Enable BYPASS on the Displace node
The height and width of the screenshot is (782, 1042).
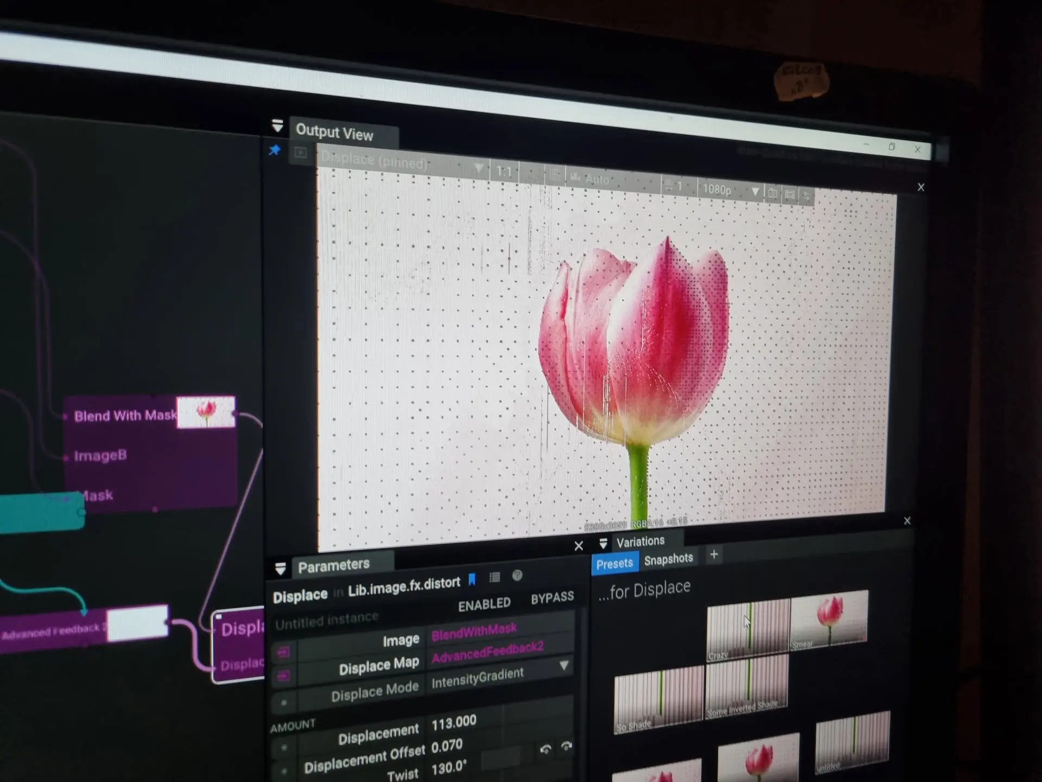[552, 596]
